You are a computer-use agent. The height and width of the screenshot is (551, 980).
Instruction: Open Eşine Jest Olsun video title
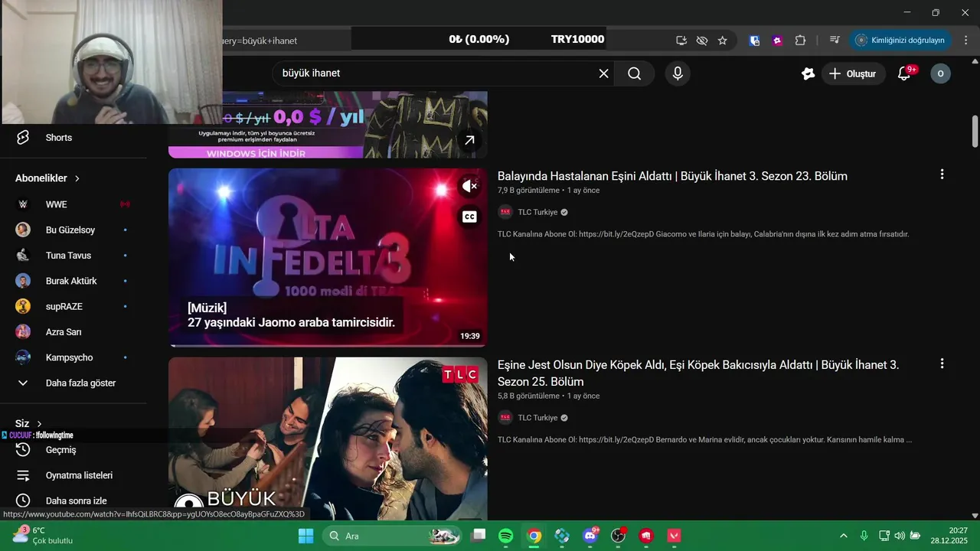698,373
